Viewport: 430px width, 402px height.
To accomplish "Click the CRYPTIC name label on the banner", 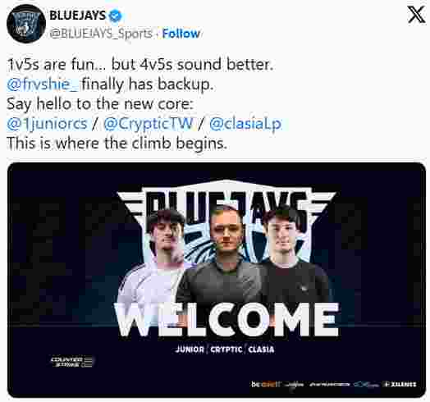I will (226, 349).
